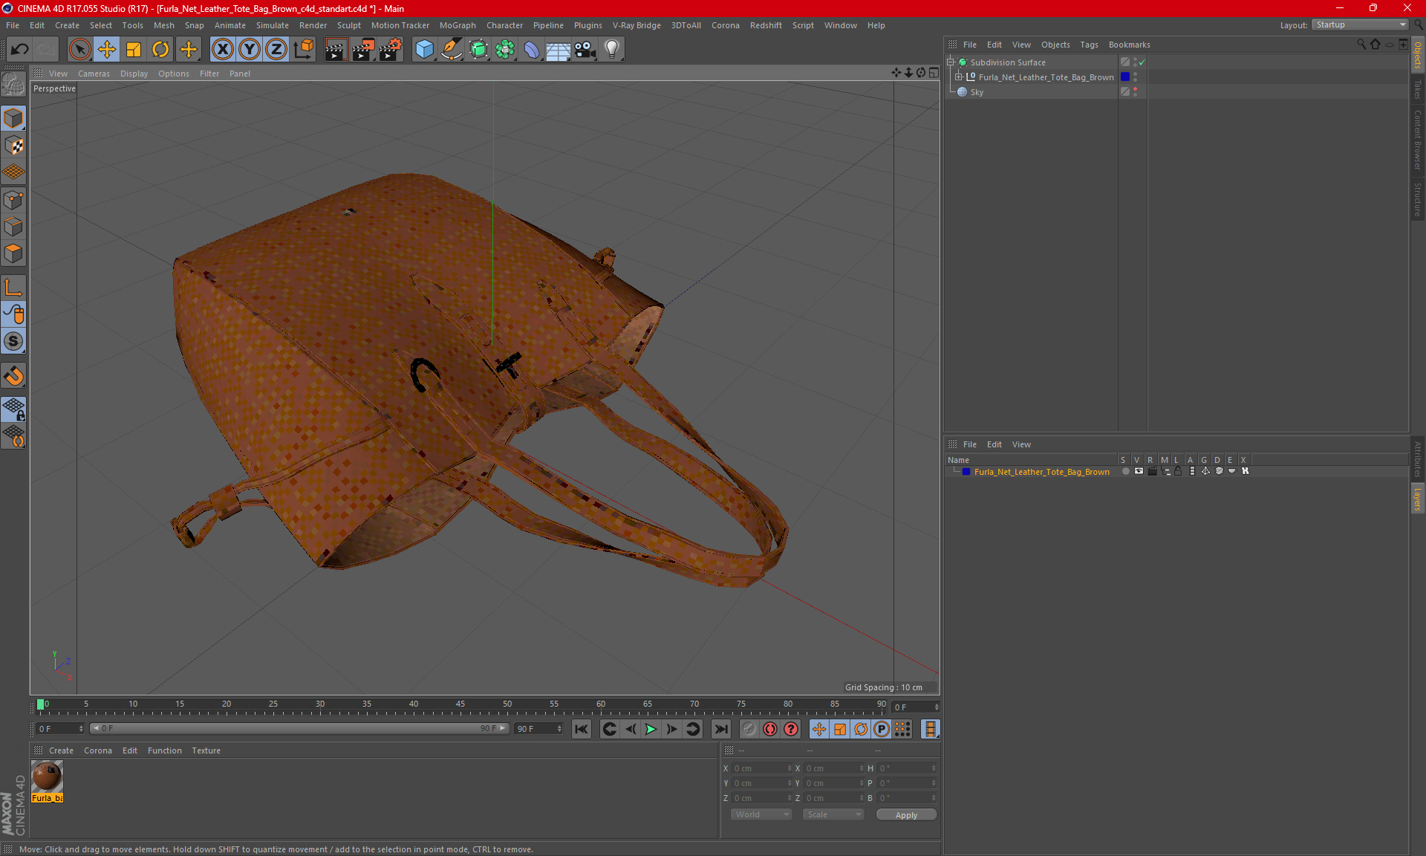Activate the Rotate tool
This screenshot has width=1426, height=856.
(x=160, y=50)
